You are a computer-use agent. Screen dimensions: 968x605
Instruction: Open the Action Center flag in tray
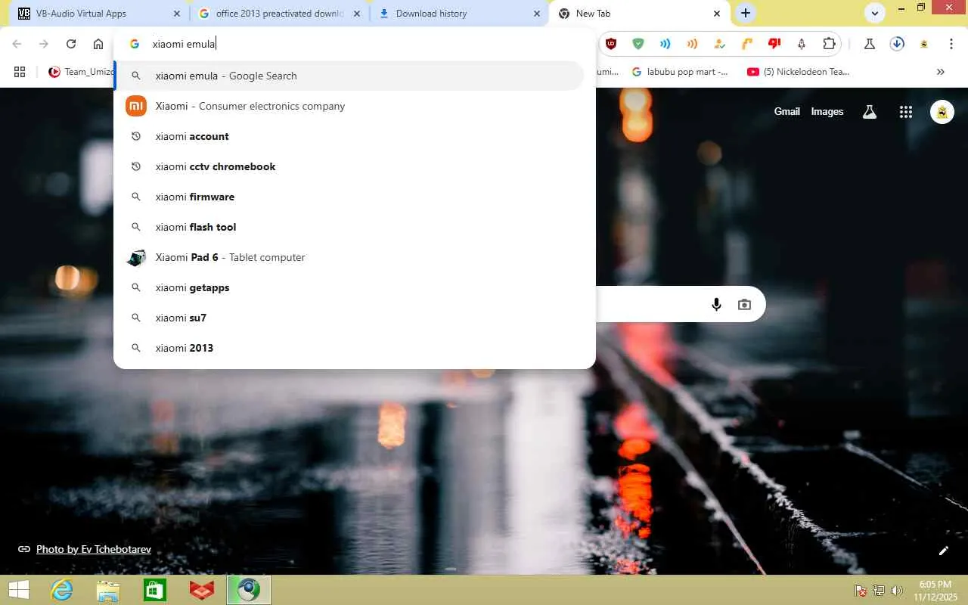coord(861,591)
